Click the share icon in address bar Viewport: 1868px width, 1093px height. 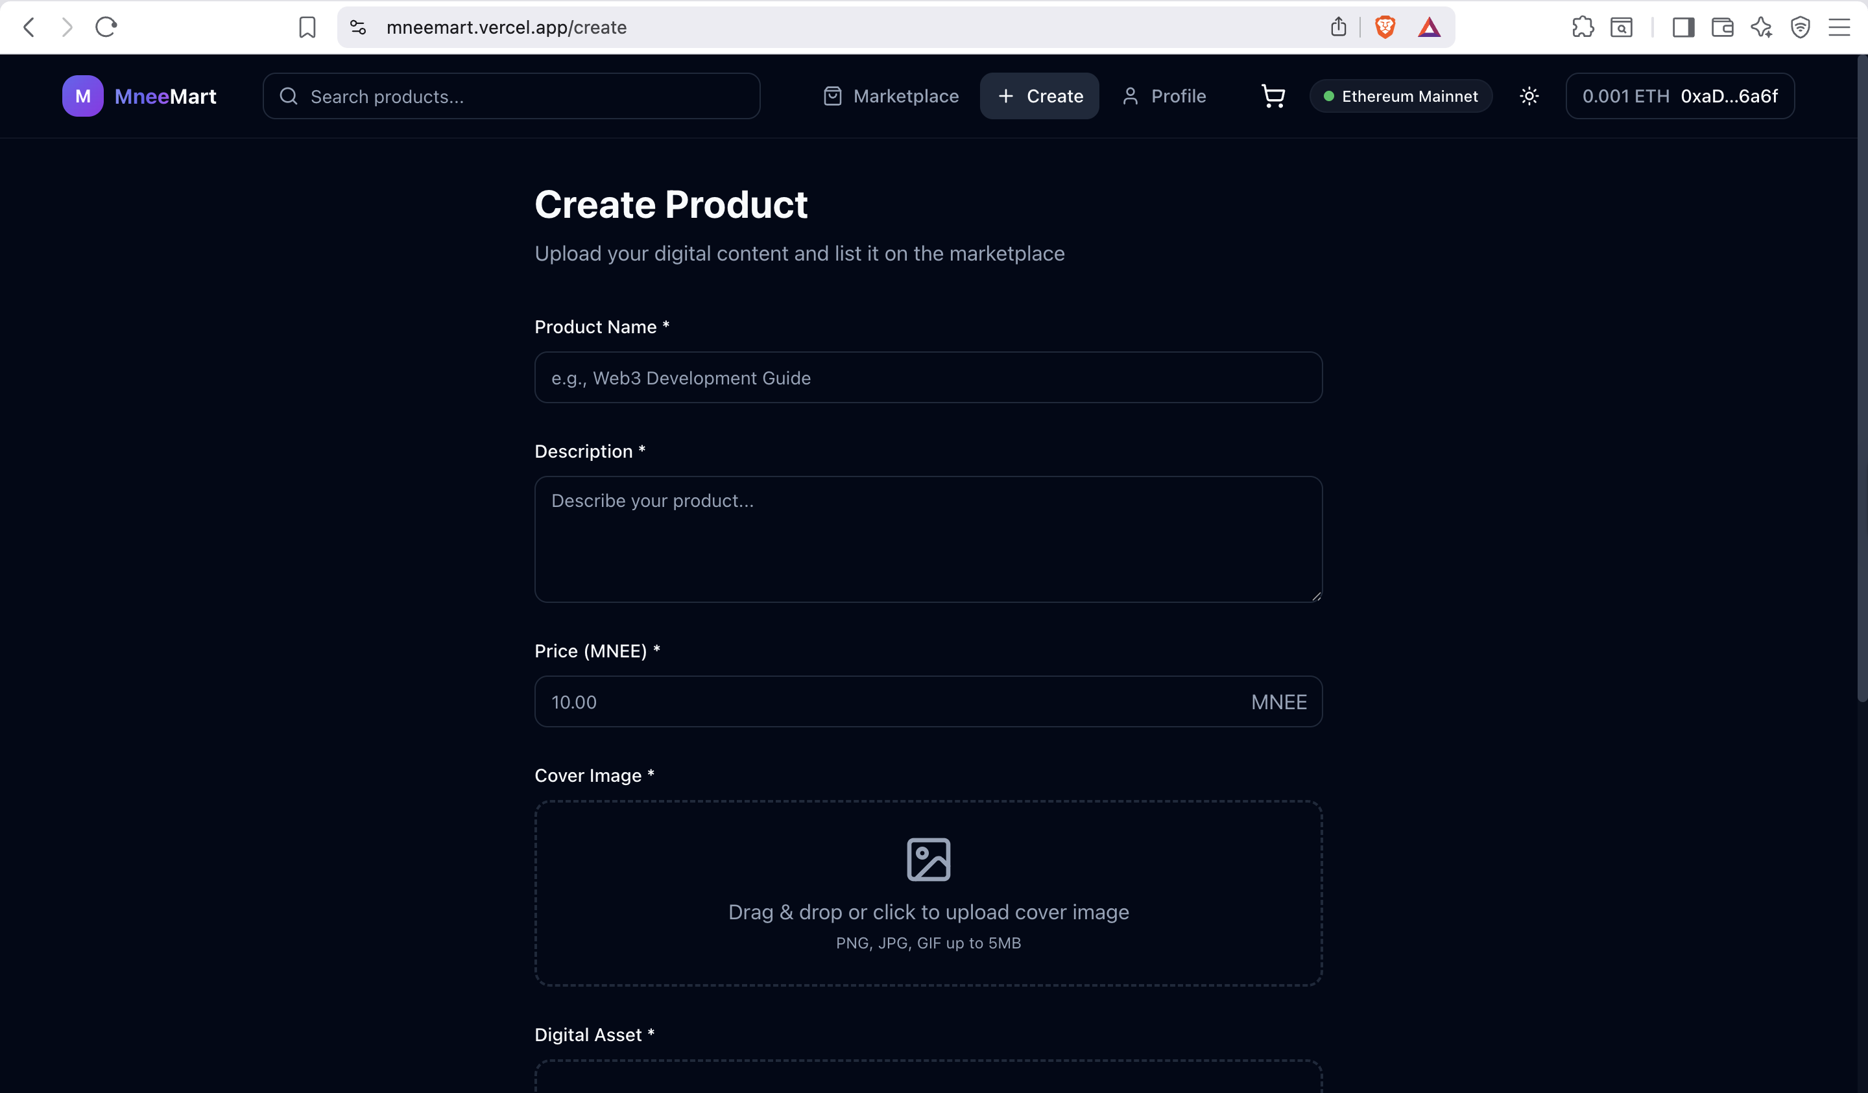pos(1338,27)
